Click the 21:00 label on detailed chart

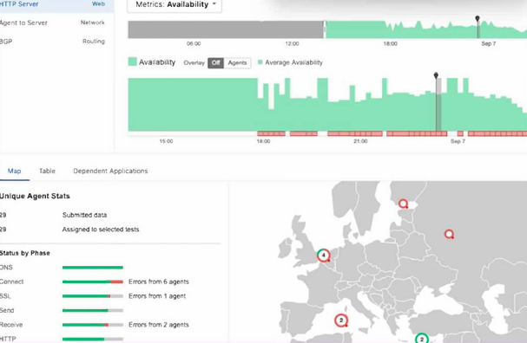point(360,141)
